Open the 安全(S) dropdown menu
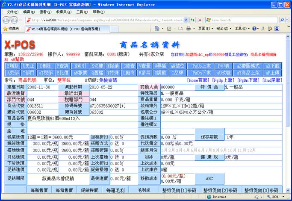This screenshot has width=292, height=201. pyautogui.click(x=222, y=29)
